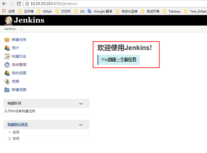Open the Google 翻译 bookmark
The width and height of the screenshot is (207, 153).
coord(100,11)
